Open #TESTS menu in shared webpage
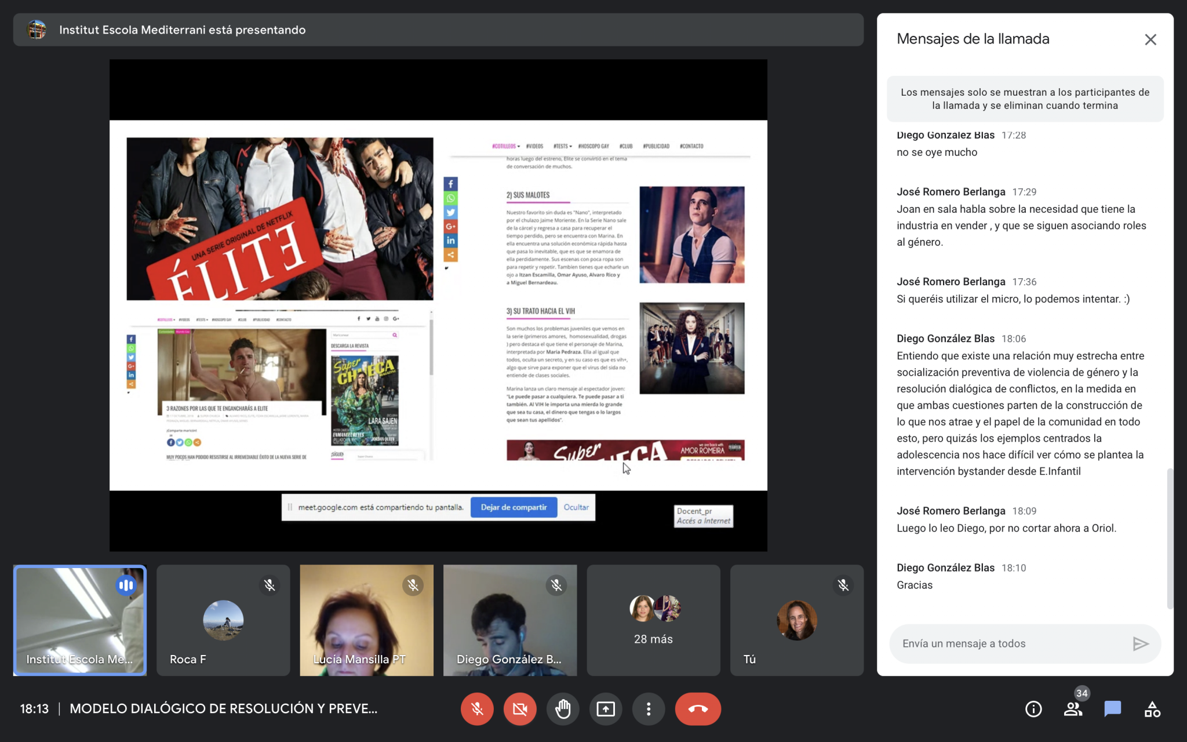The width and height of the screenshot is (1187, 742). click(x=562, y=146)
